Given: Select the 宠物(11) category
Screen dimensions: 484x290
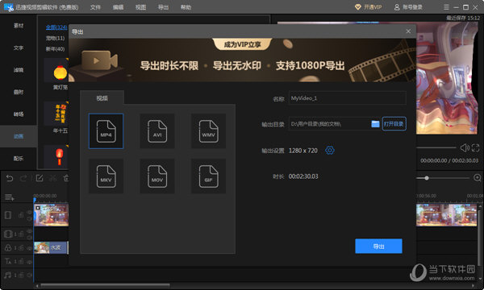Looking at the screenshot, I should pos(55,38).
